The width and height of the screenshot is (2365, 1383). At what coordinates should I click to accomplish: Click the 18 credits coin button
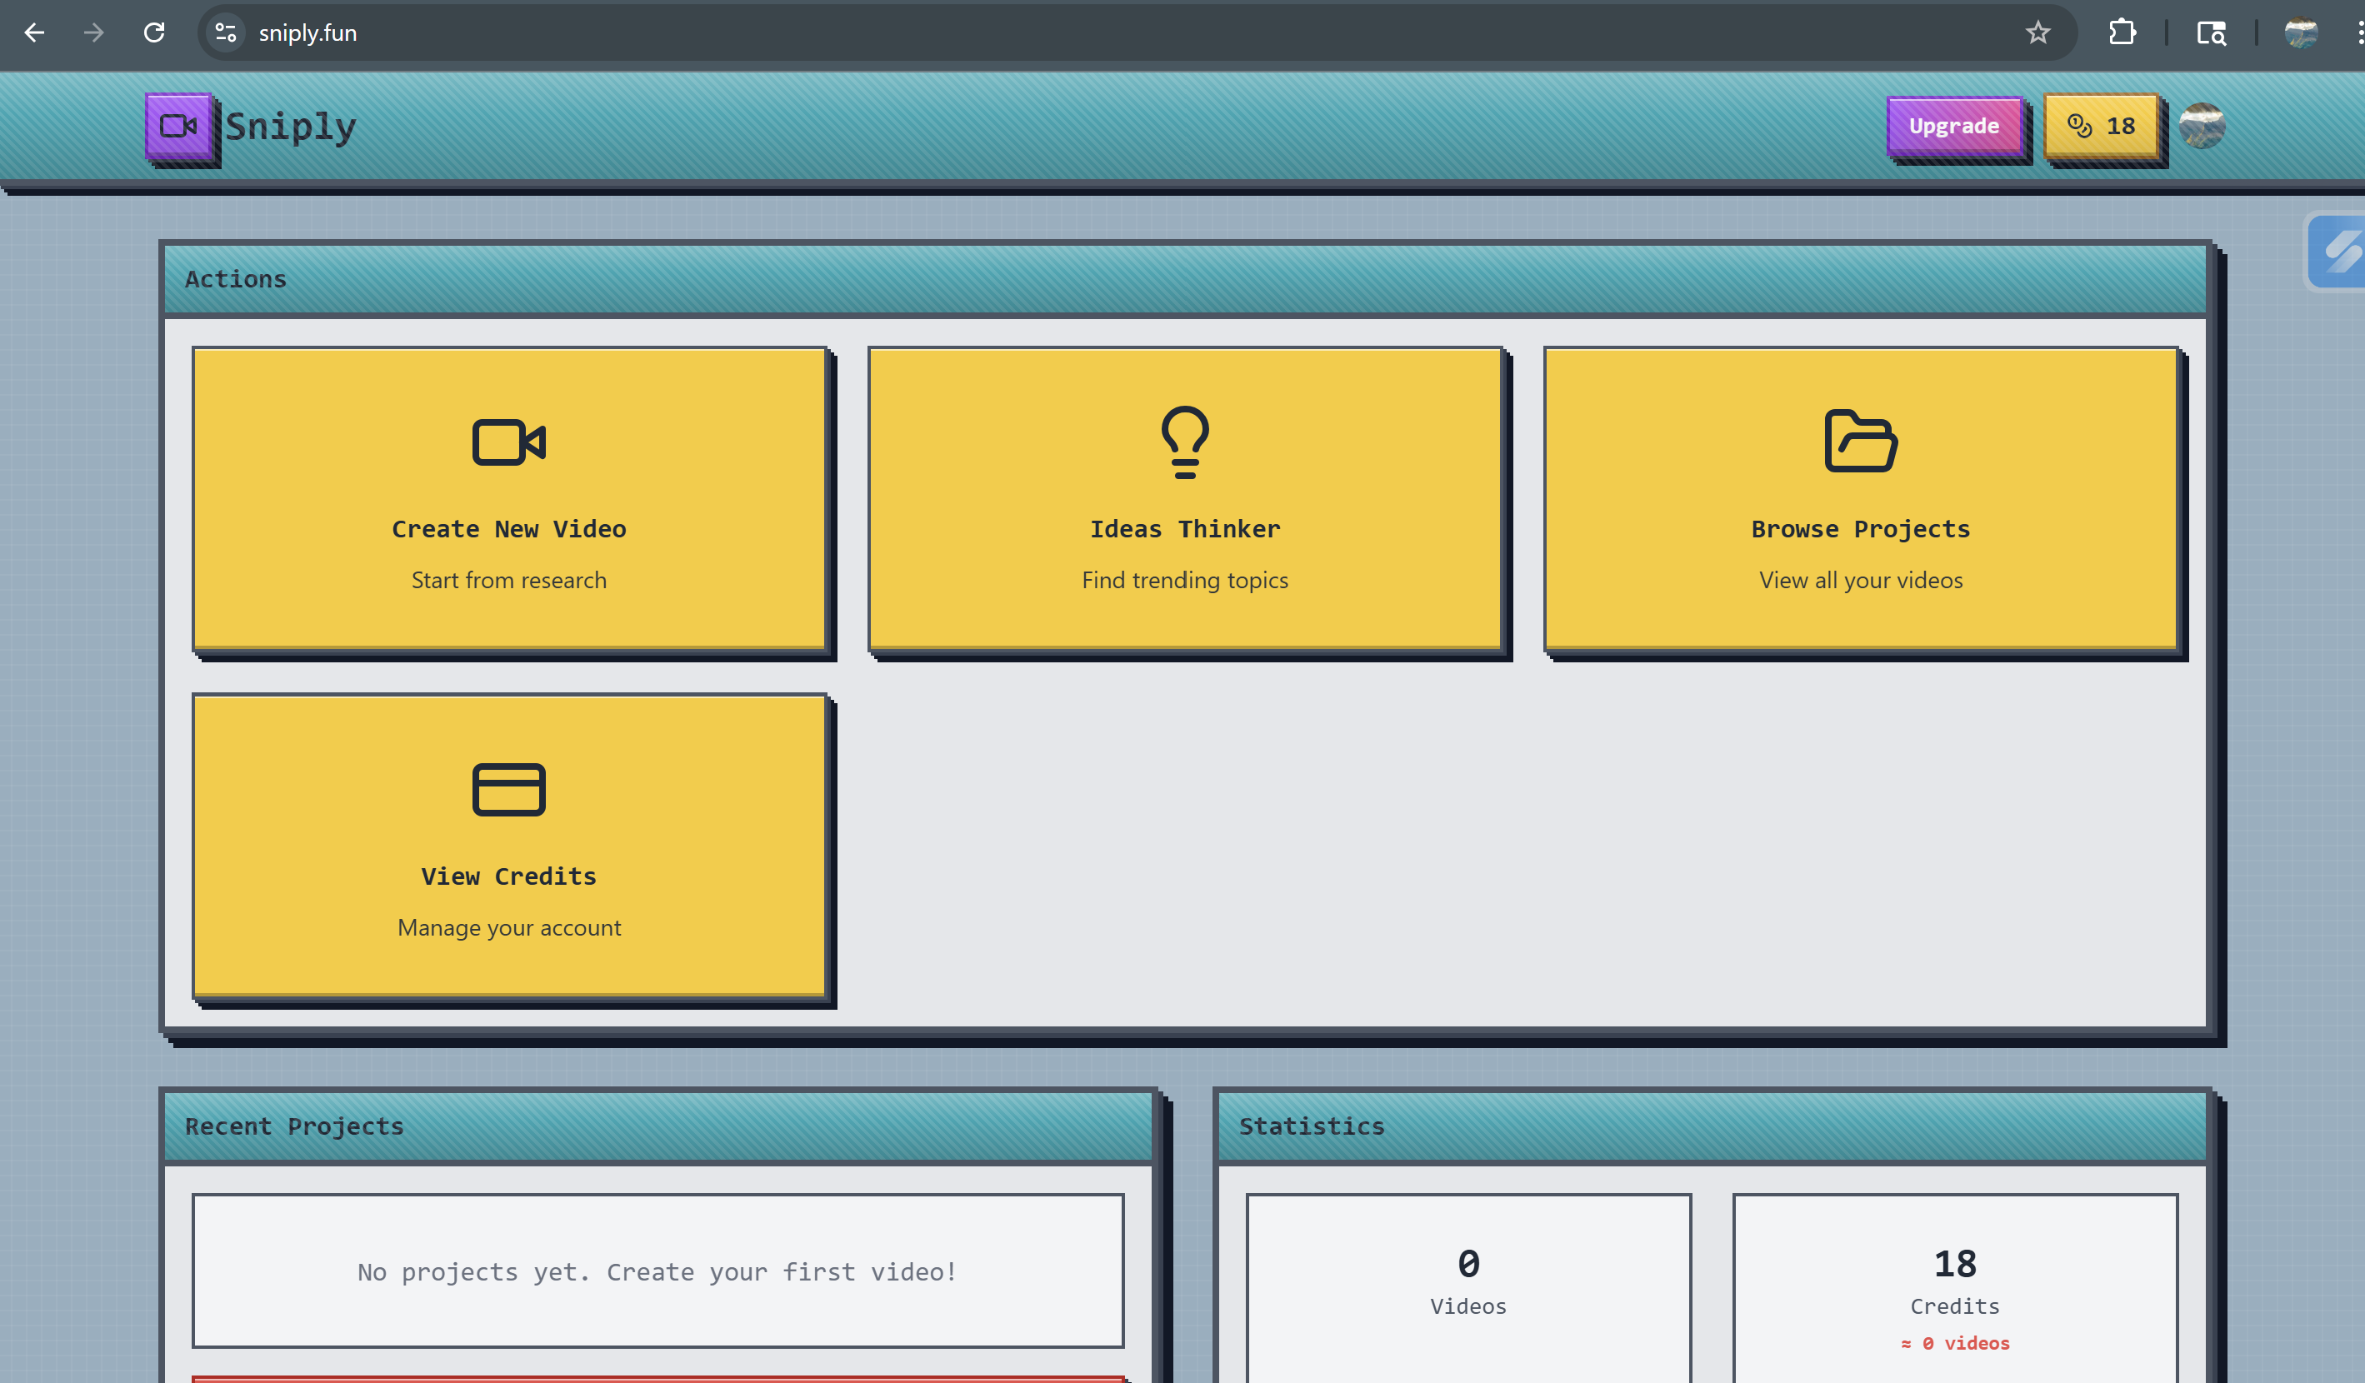(2102, 126)
